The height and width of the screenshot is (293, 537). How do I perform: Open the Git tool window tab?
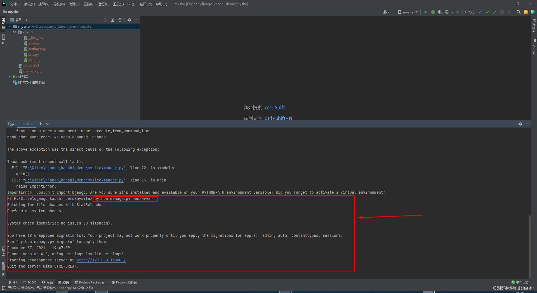(x=13, y=282)
